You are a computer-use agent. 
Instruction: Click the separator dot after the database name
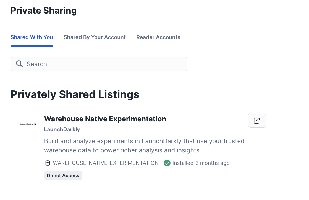pos(161,163)
